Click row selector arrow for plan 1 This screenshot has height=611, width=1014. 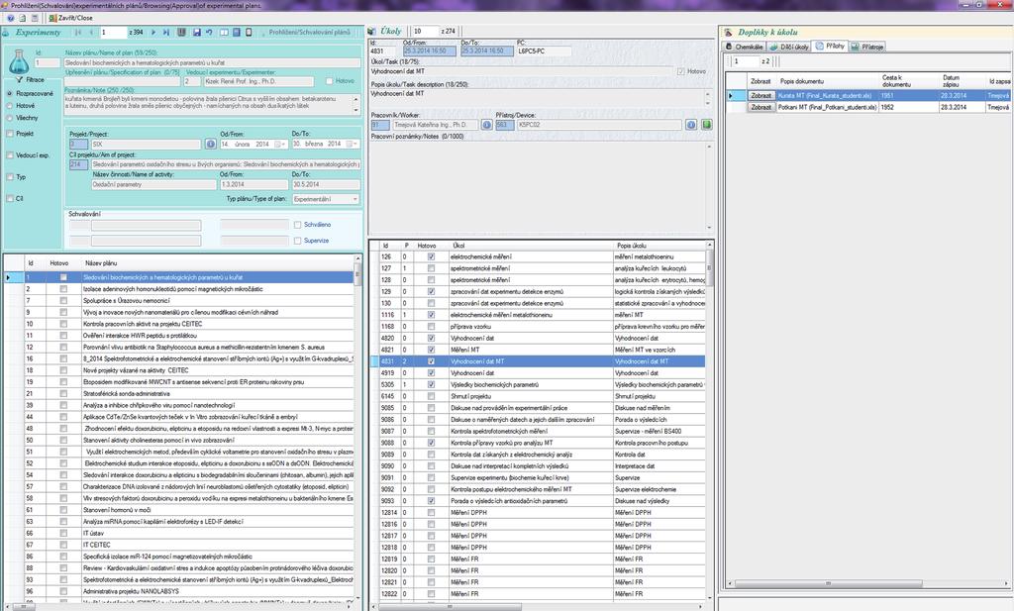8,277
